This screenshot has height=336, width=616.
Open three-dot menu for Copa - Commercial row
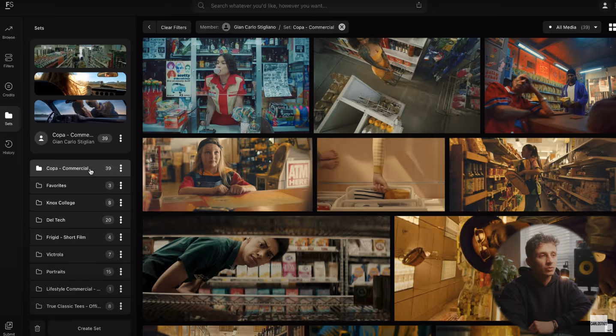[x=121, y=168]
